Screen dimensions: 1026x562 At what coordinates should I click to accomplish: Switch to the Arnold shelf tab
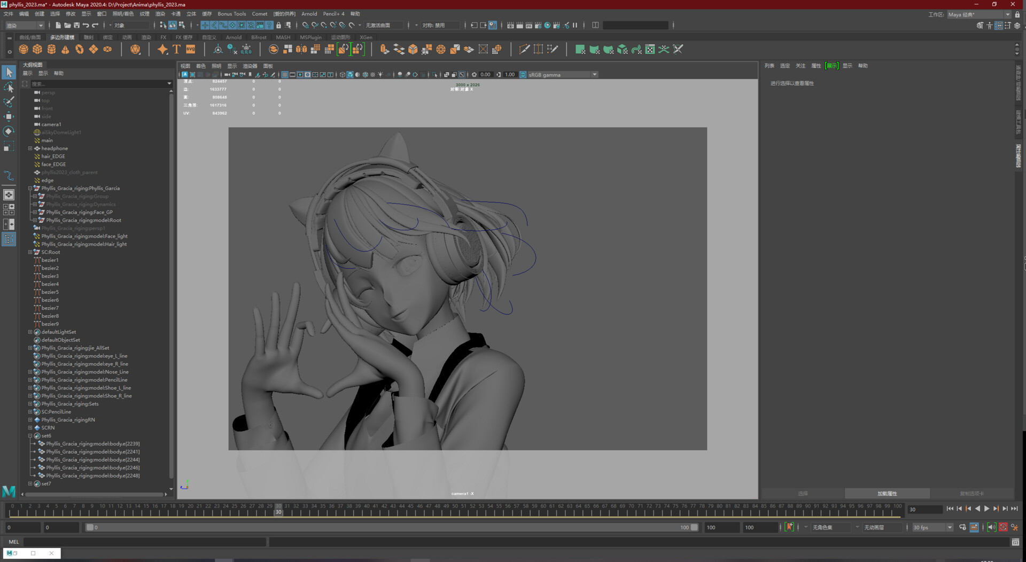coord(234,37)
